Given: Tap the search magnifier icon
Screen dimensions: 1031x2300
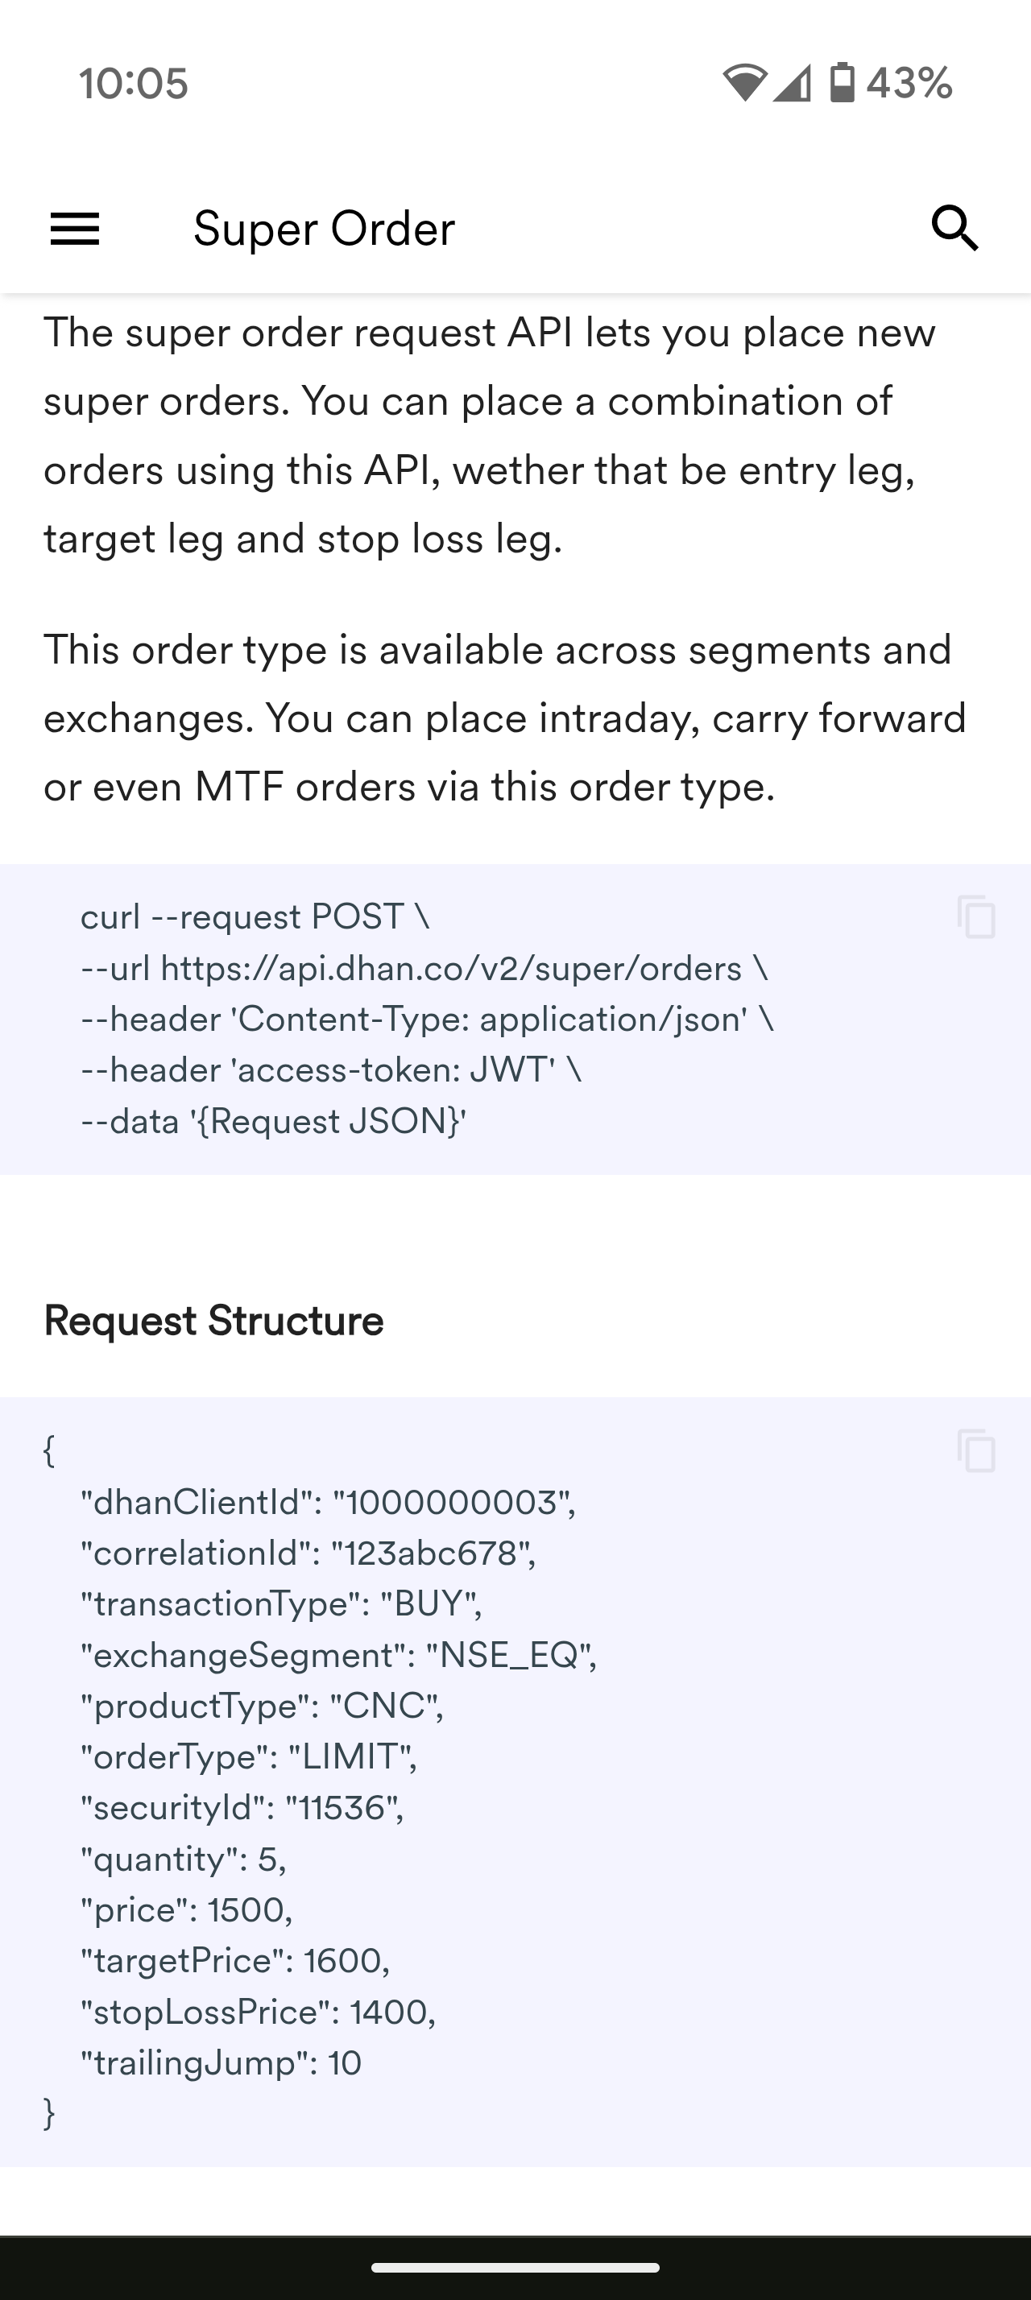Looking at the screenshot, I should pos(955,229).
